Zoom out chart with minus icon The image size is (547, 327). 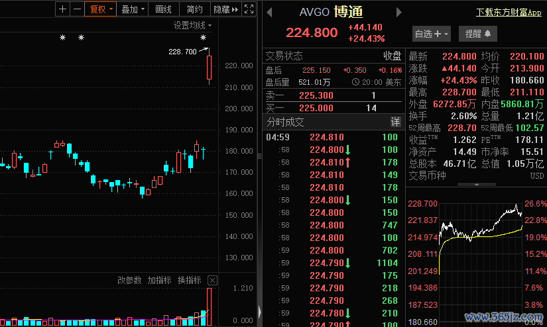77,9
